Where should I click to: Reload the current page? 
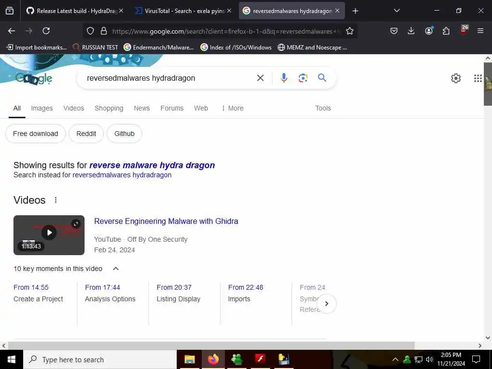(x=46, y=31)
